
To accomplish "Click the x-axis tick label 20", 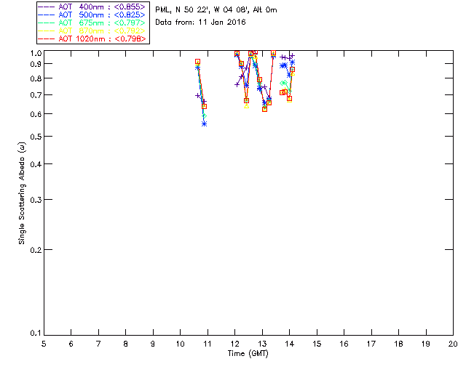I will pos(453,344).
